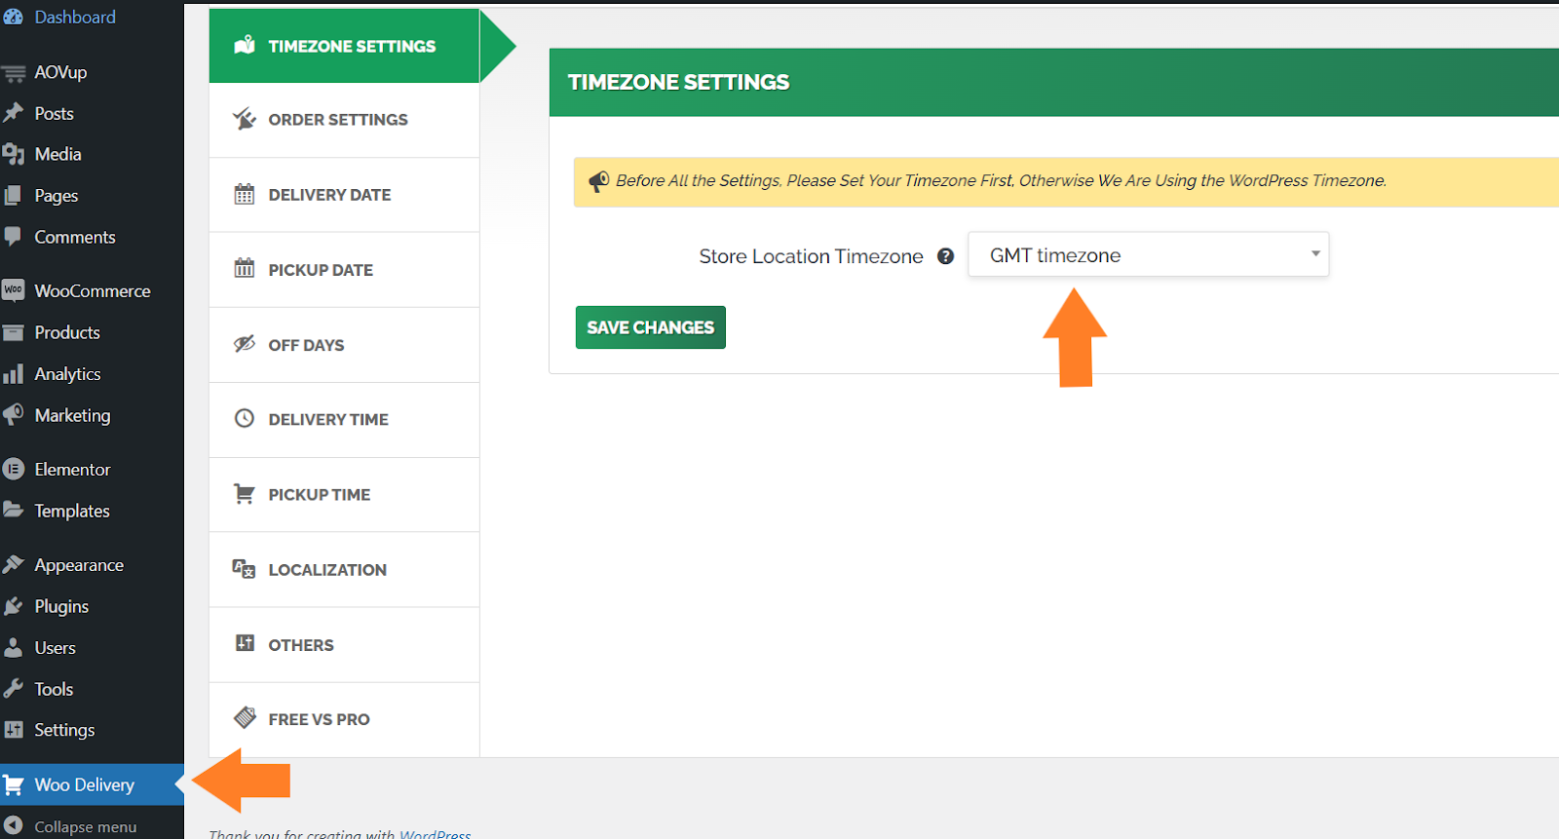Open Store Location Timezone dropdown

(x=1148, y=254)
